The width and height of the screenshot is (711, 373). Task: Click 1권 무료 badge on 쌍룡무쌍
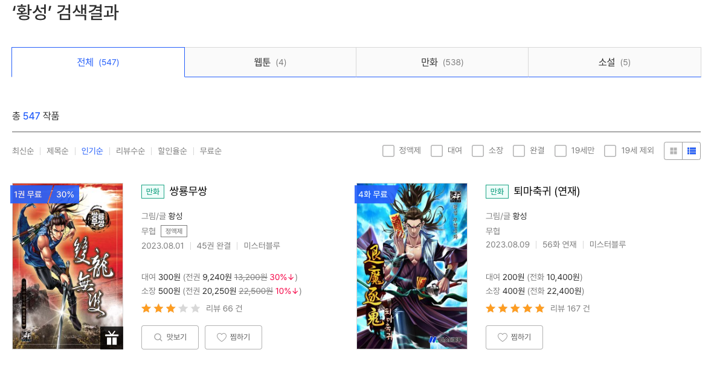pyautogui.click(x=28, y=194)
